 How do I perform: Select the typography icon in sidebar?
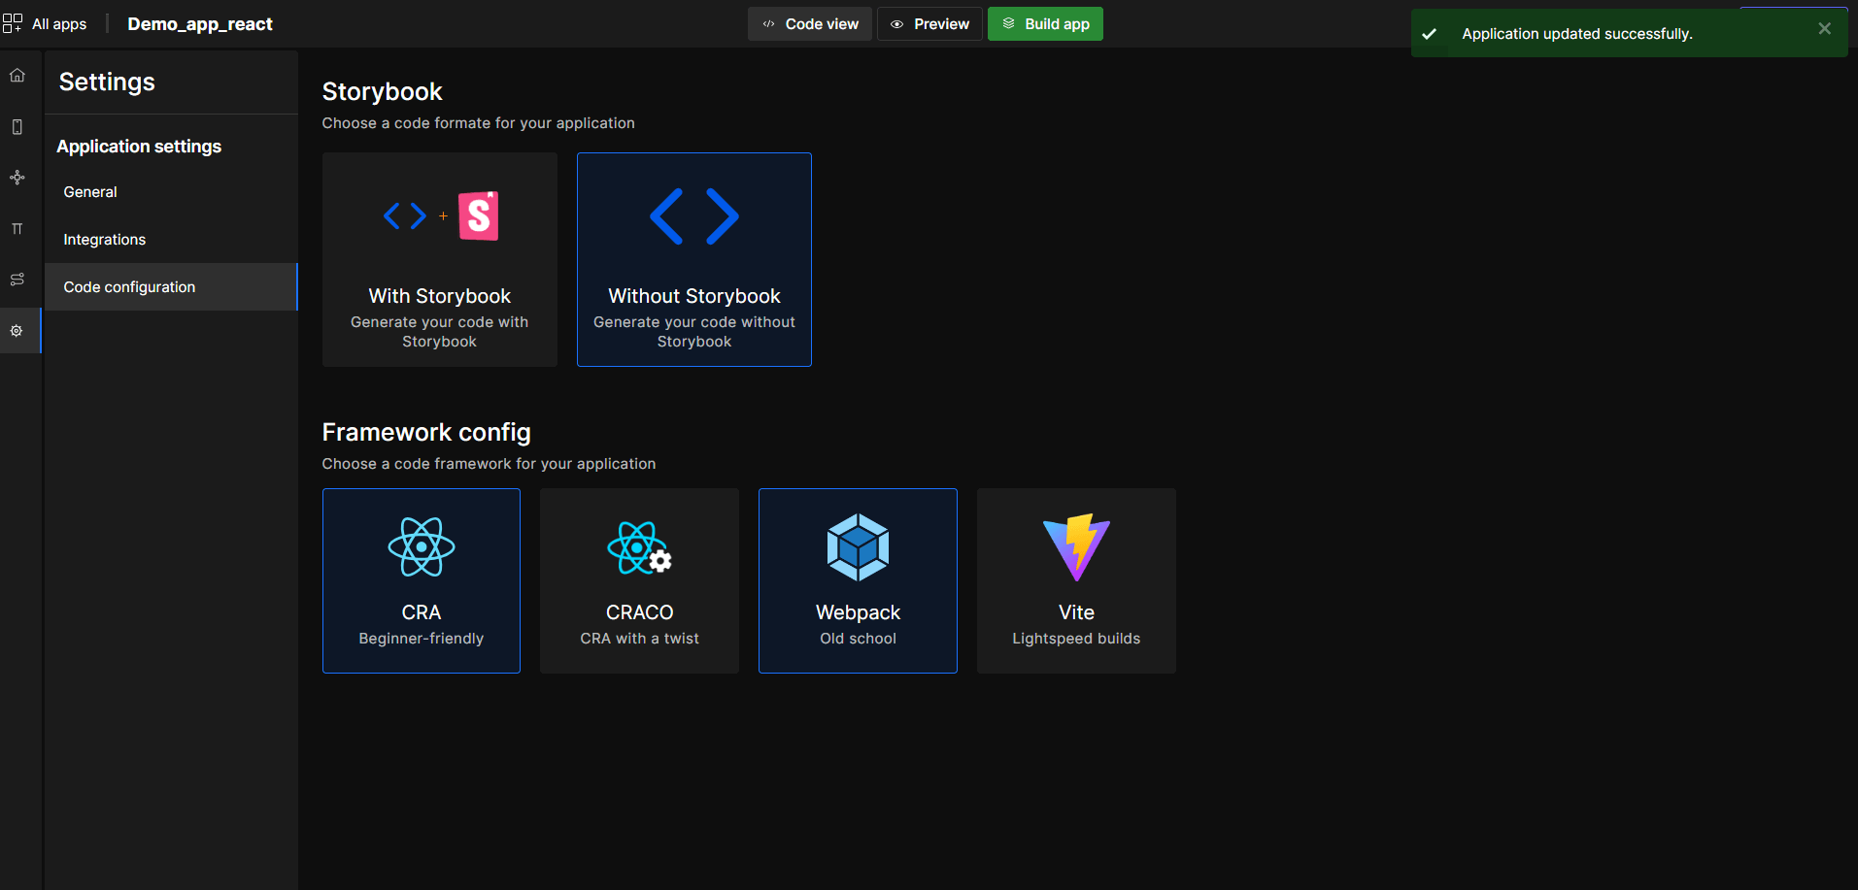pos(17,229)
